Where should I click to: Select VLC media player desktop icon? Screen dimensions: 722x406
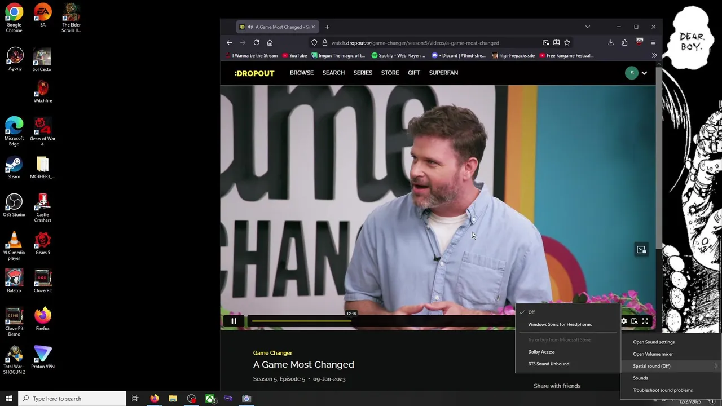pos(14,246)
